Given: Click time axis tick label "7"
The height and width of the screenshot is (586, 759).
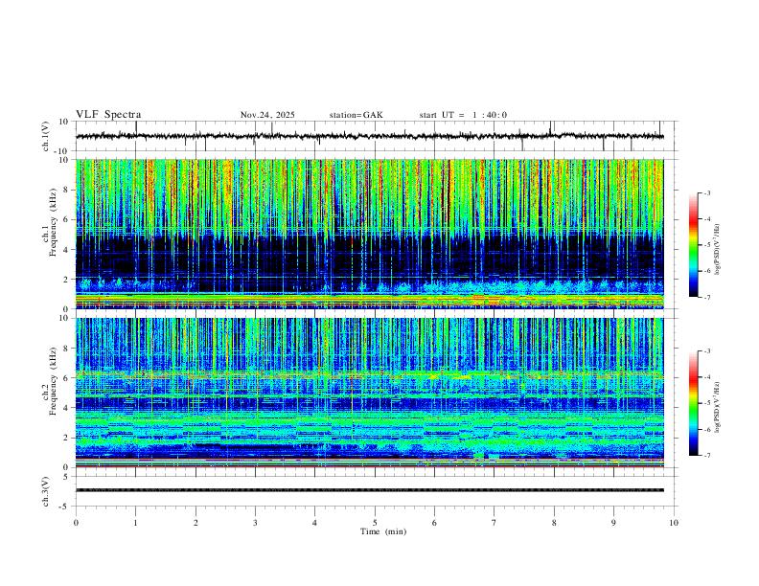Looking at the screenshot, I should pyautogui.click(x=494, y=523).
